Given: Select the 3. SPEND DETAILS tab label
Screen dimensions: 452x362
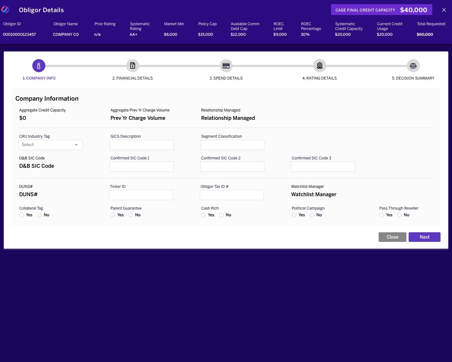Looking at the screenshot, I should 226,78.
